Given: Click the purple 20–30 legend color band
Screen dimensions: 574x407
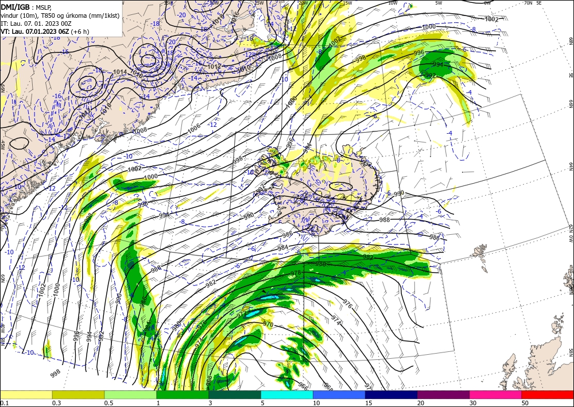Looking at the screenshot, I should pos(443,394).
